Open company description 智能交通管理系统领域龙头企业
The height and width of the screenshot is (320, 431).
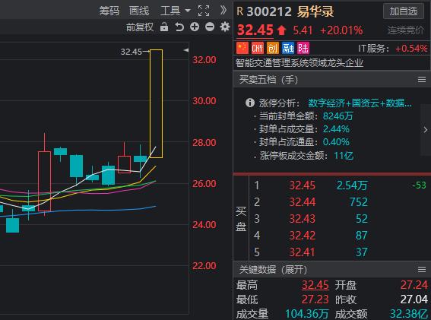[299, 63]
